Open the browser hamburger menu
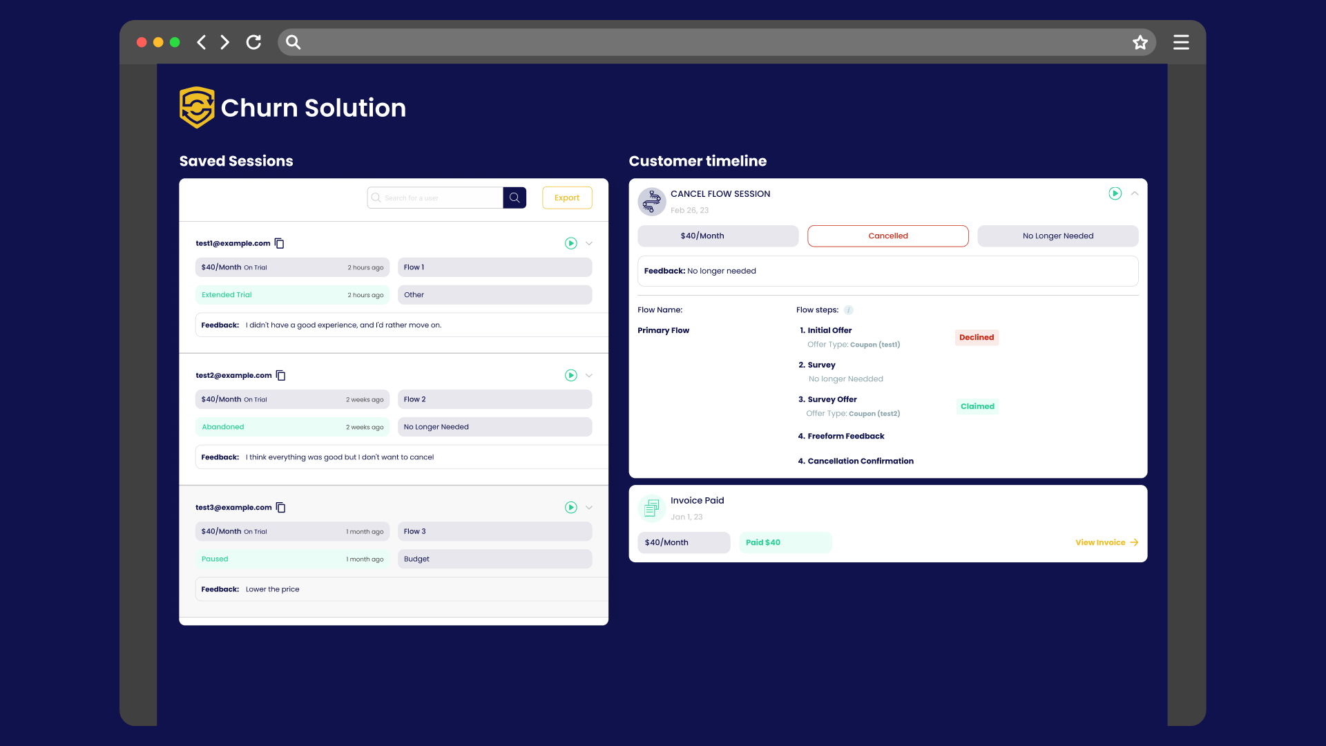The image size is (1326, 746). (1181, 42)
